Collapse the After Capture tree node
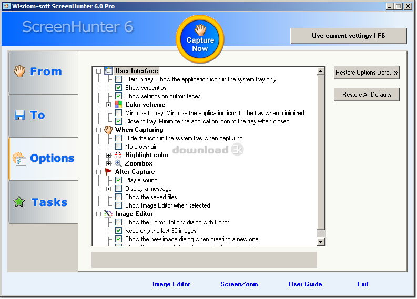417x299 pixels. tap(98, 172)
